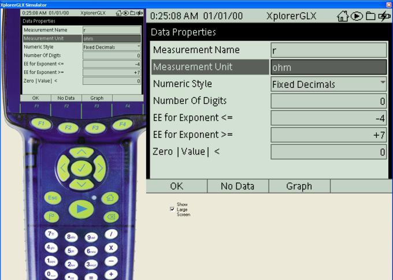Click the blue play start key

click(x=81, y=209)
